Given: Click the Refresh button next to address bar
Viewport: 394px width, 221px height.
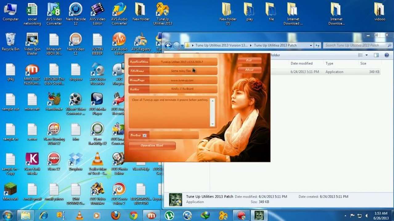Looking at the screenshot, I should (x=318, y=45).
